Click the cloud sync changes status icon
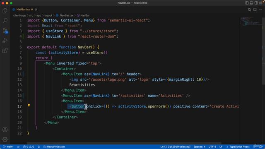Image resolution: width=265 pixels, height=149 pixels. 18,147
